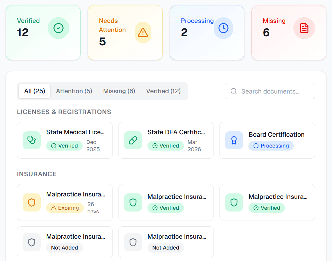332x261 pixels.
Task: Click the '26 days' expiring countdown text
Action: click(93, 208)
